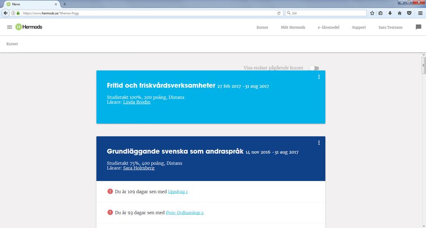Image resolution: width=426 pixels, height=228 pixels.
Task: Click date range 27 feb 2017 -31 aug 2017
Action: [x=243, y=86]
